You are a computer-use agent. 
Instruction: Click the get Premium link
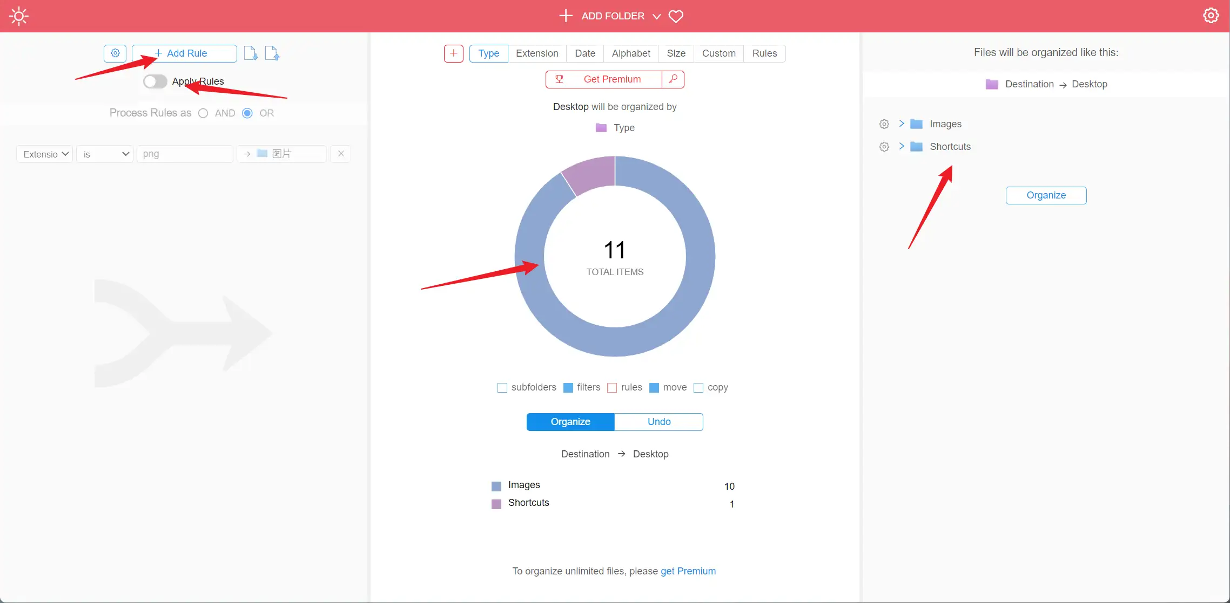coord(688,571)
